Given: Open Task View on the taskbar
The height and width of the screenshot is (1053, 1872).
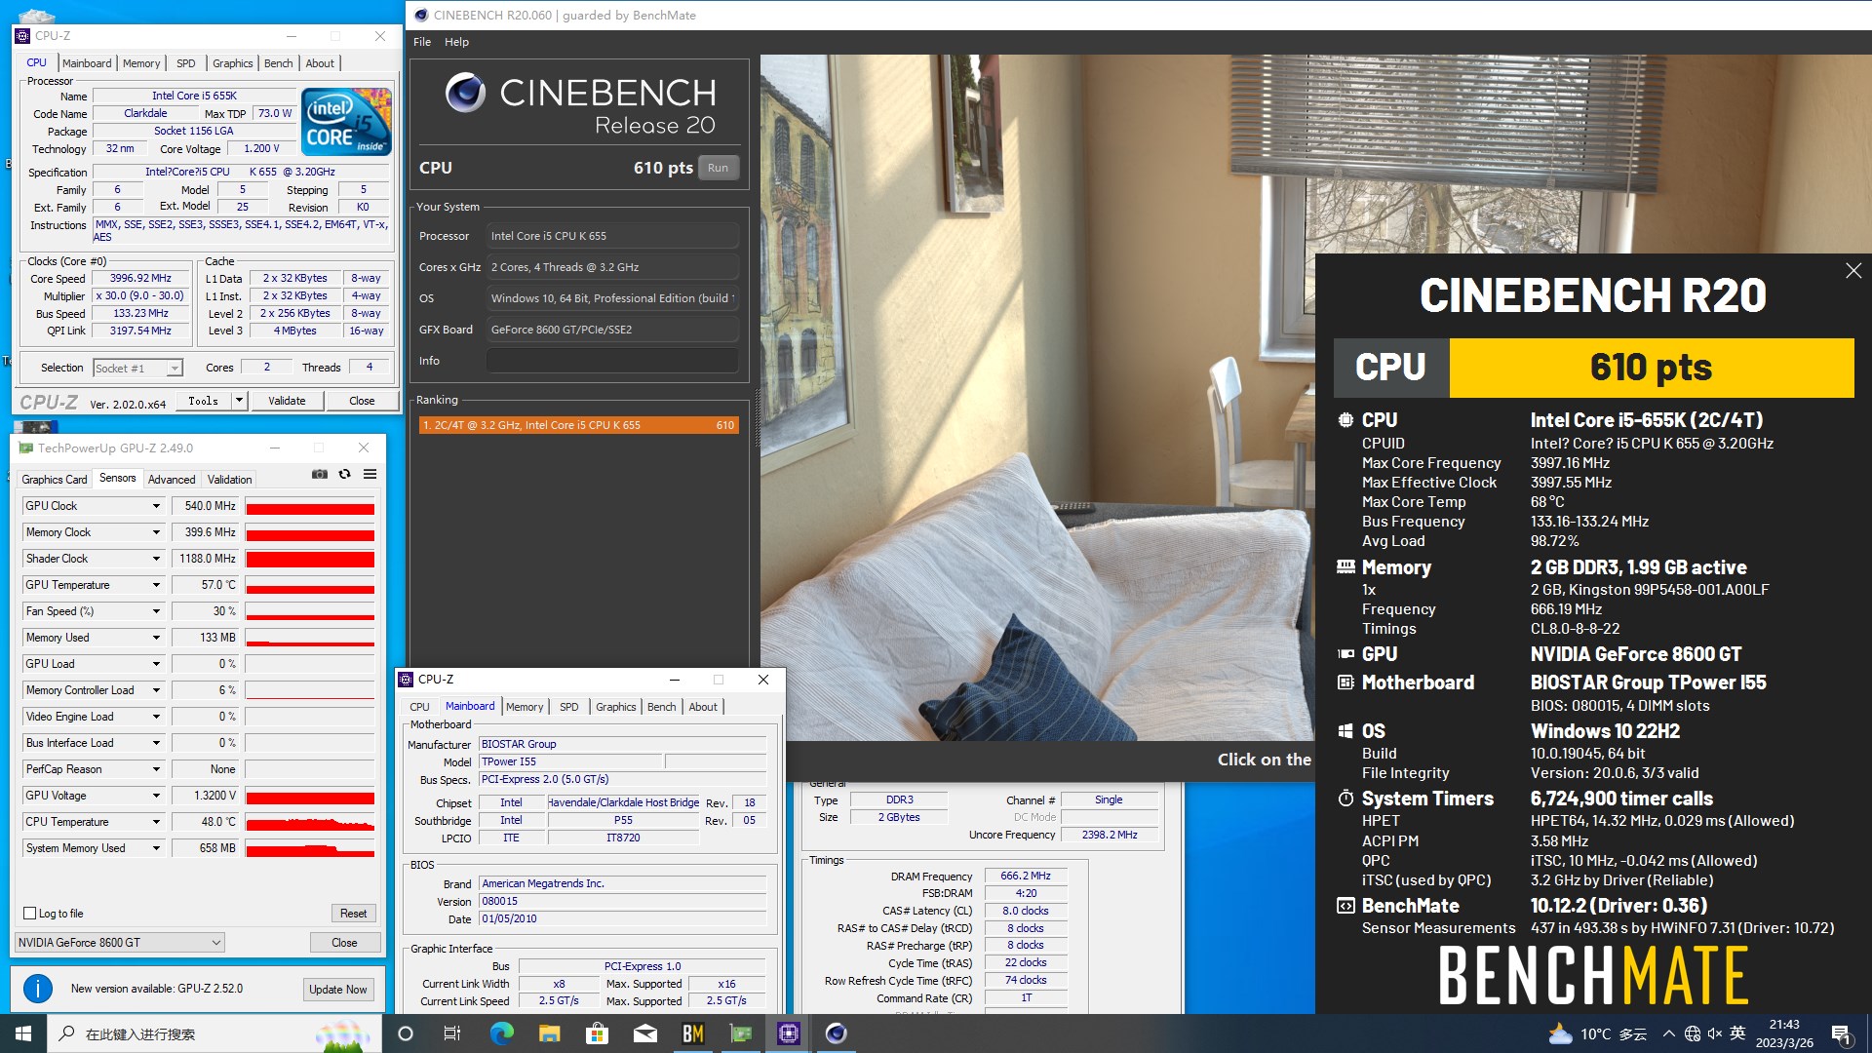Looking at the screenshot, I should click(452, 1033).
